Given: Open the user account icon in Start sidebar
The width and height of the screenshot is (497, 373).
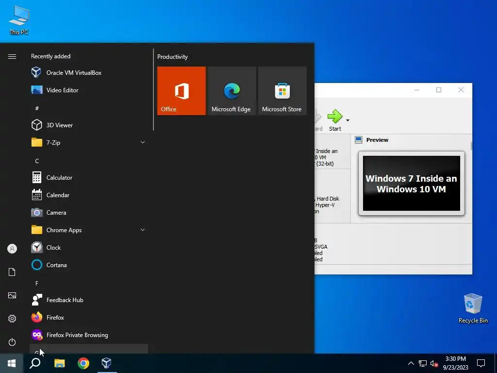Looking at the screenshot, I should pos(12,249).
